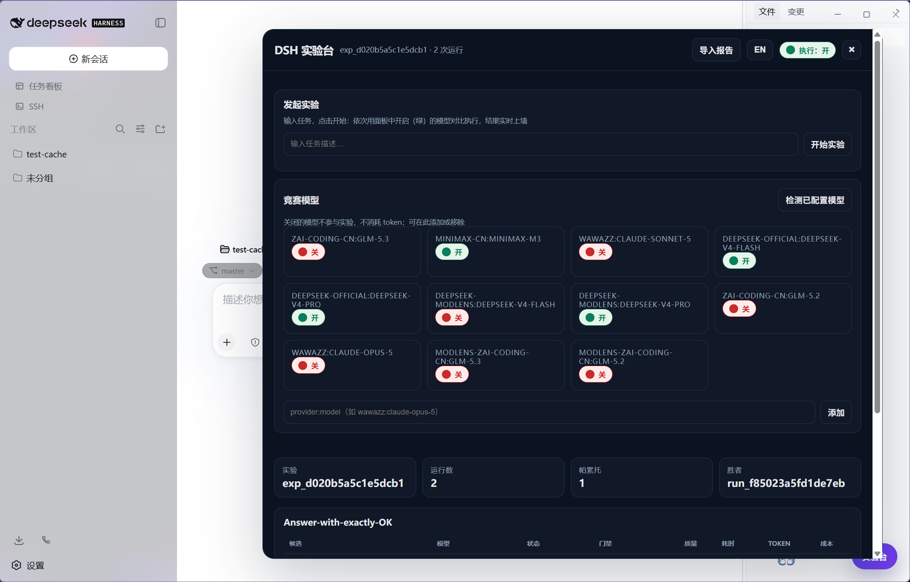Click the 候选 column header
Viewport: 910px width, 582px height.
[296, 543]
